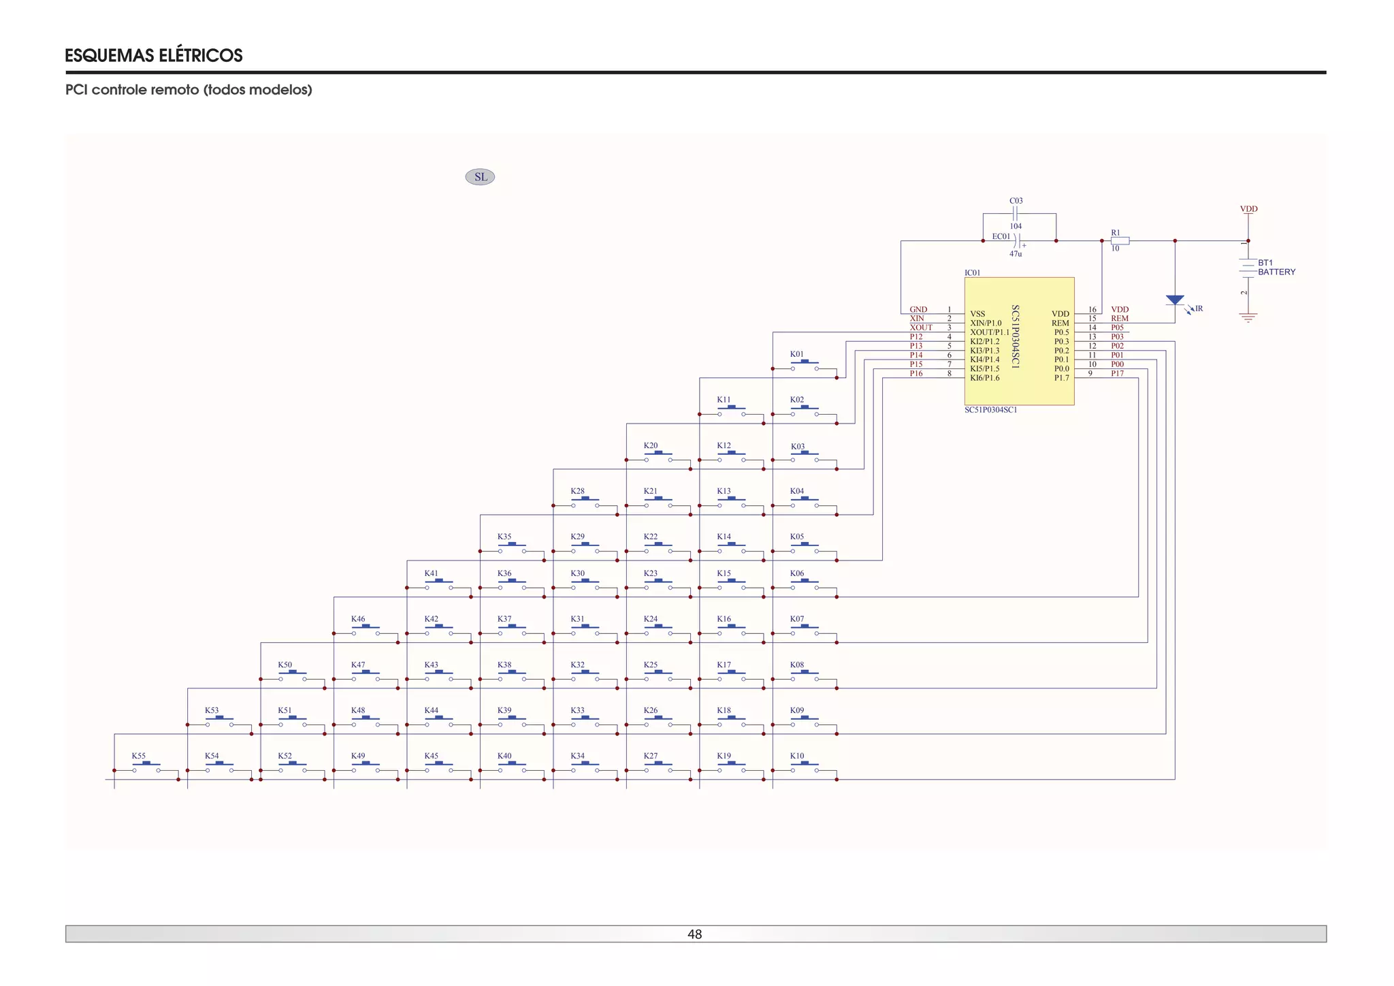Click the K46 push-button switch
This screenshot has width=1394, height=986.
point(366,631)
